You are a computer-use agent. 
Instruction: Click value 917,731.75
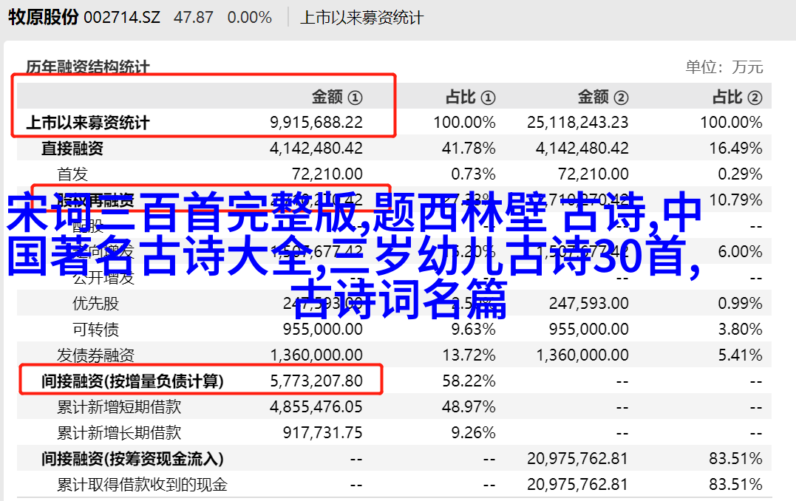(x=323, y=433)
